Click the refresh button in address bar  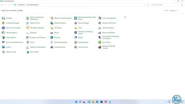pos(148,5)
